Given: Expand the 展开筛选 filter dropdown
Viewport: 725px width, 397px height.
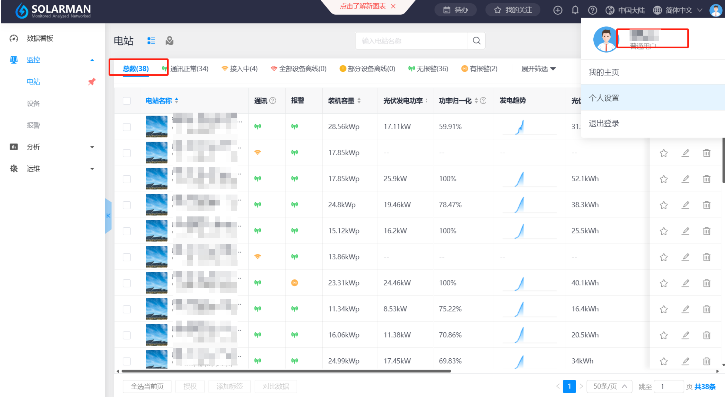Looking at the screenshot, I should pyautogui.click(x=538, y=68).
